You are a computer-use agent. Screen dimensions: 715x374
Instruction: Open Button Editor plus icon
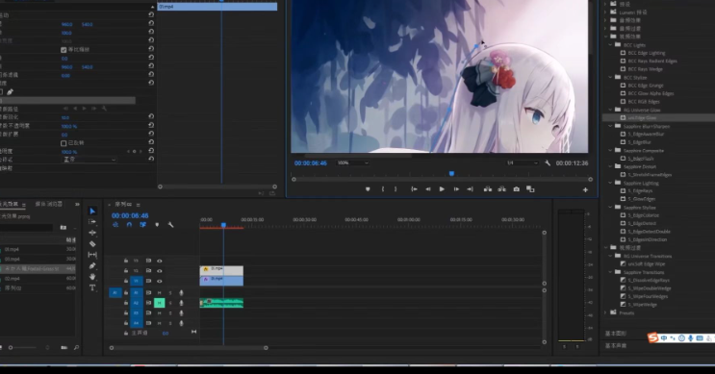point(585,190)
